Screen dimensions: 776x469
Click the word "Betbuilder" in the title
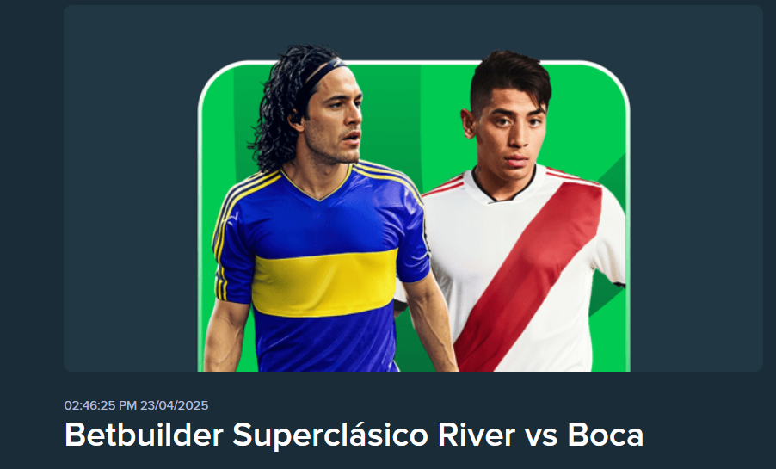[144, 435]
